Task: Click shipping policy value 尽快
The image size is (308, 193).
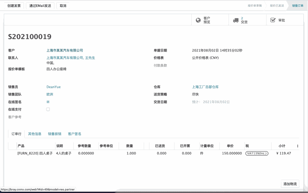Action: 195,94
